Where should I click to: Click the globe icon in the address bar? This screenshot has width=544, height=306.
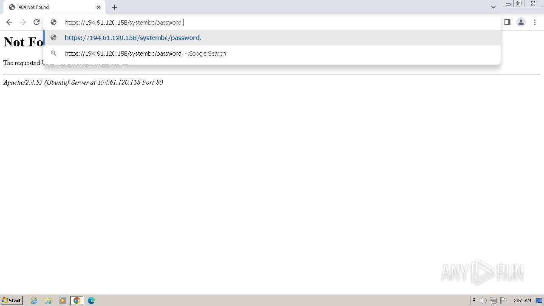coord(54,22)
